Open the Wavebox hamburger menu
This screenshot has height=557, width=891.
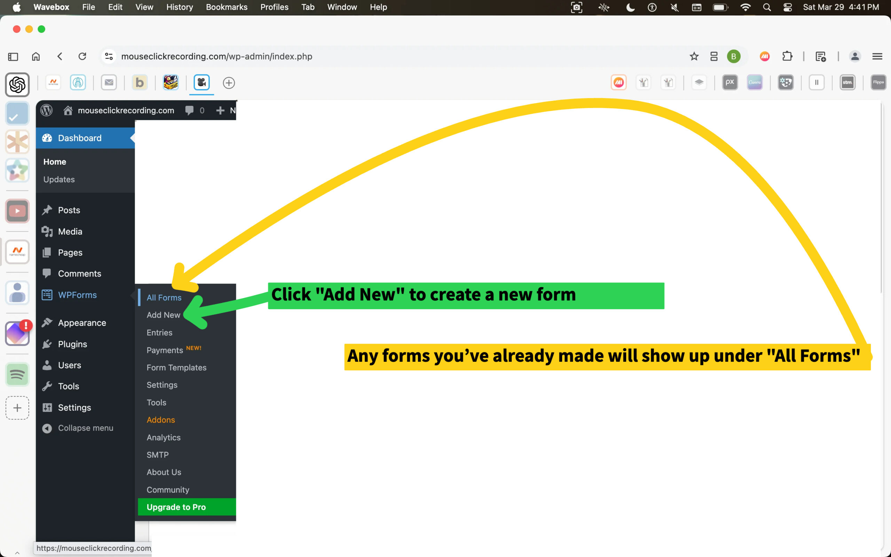877,56
